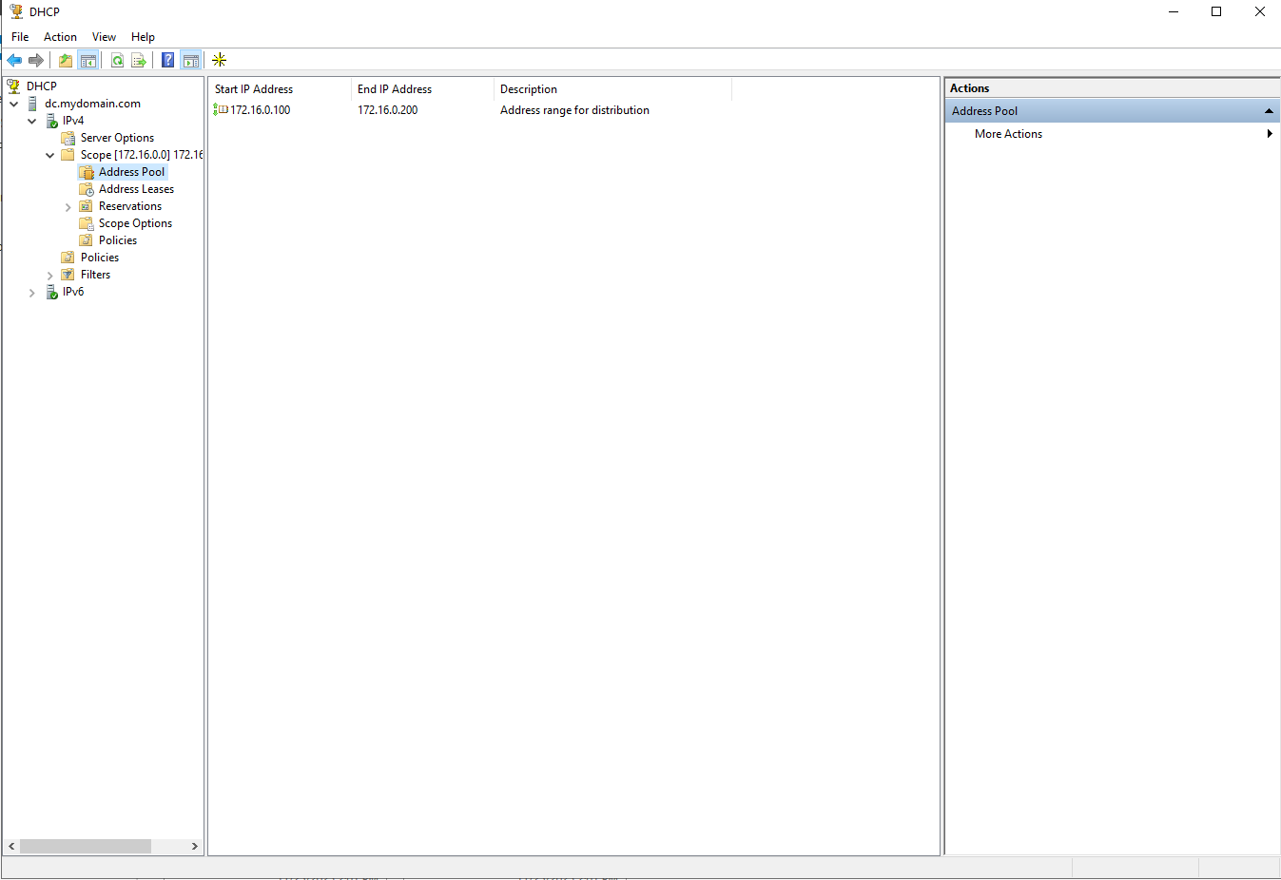Screen dimensions: 1281x880
Task: Collapse the Address Pool actions section
Action: 1269,110
